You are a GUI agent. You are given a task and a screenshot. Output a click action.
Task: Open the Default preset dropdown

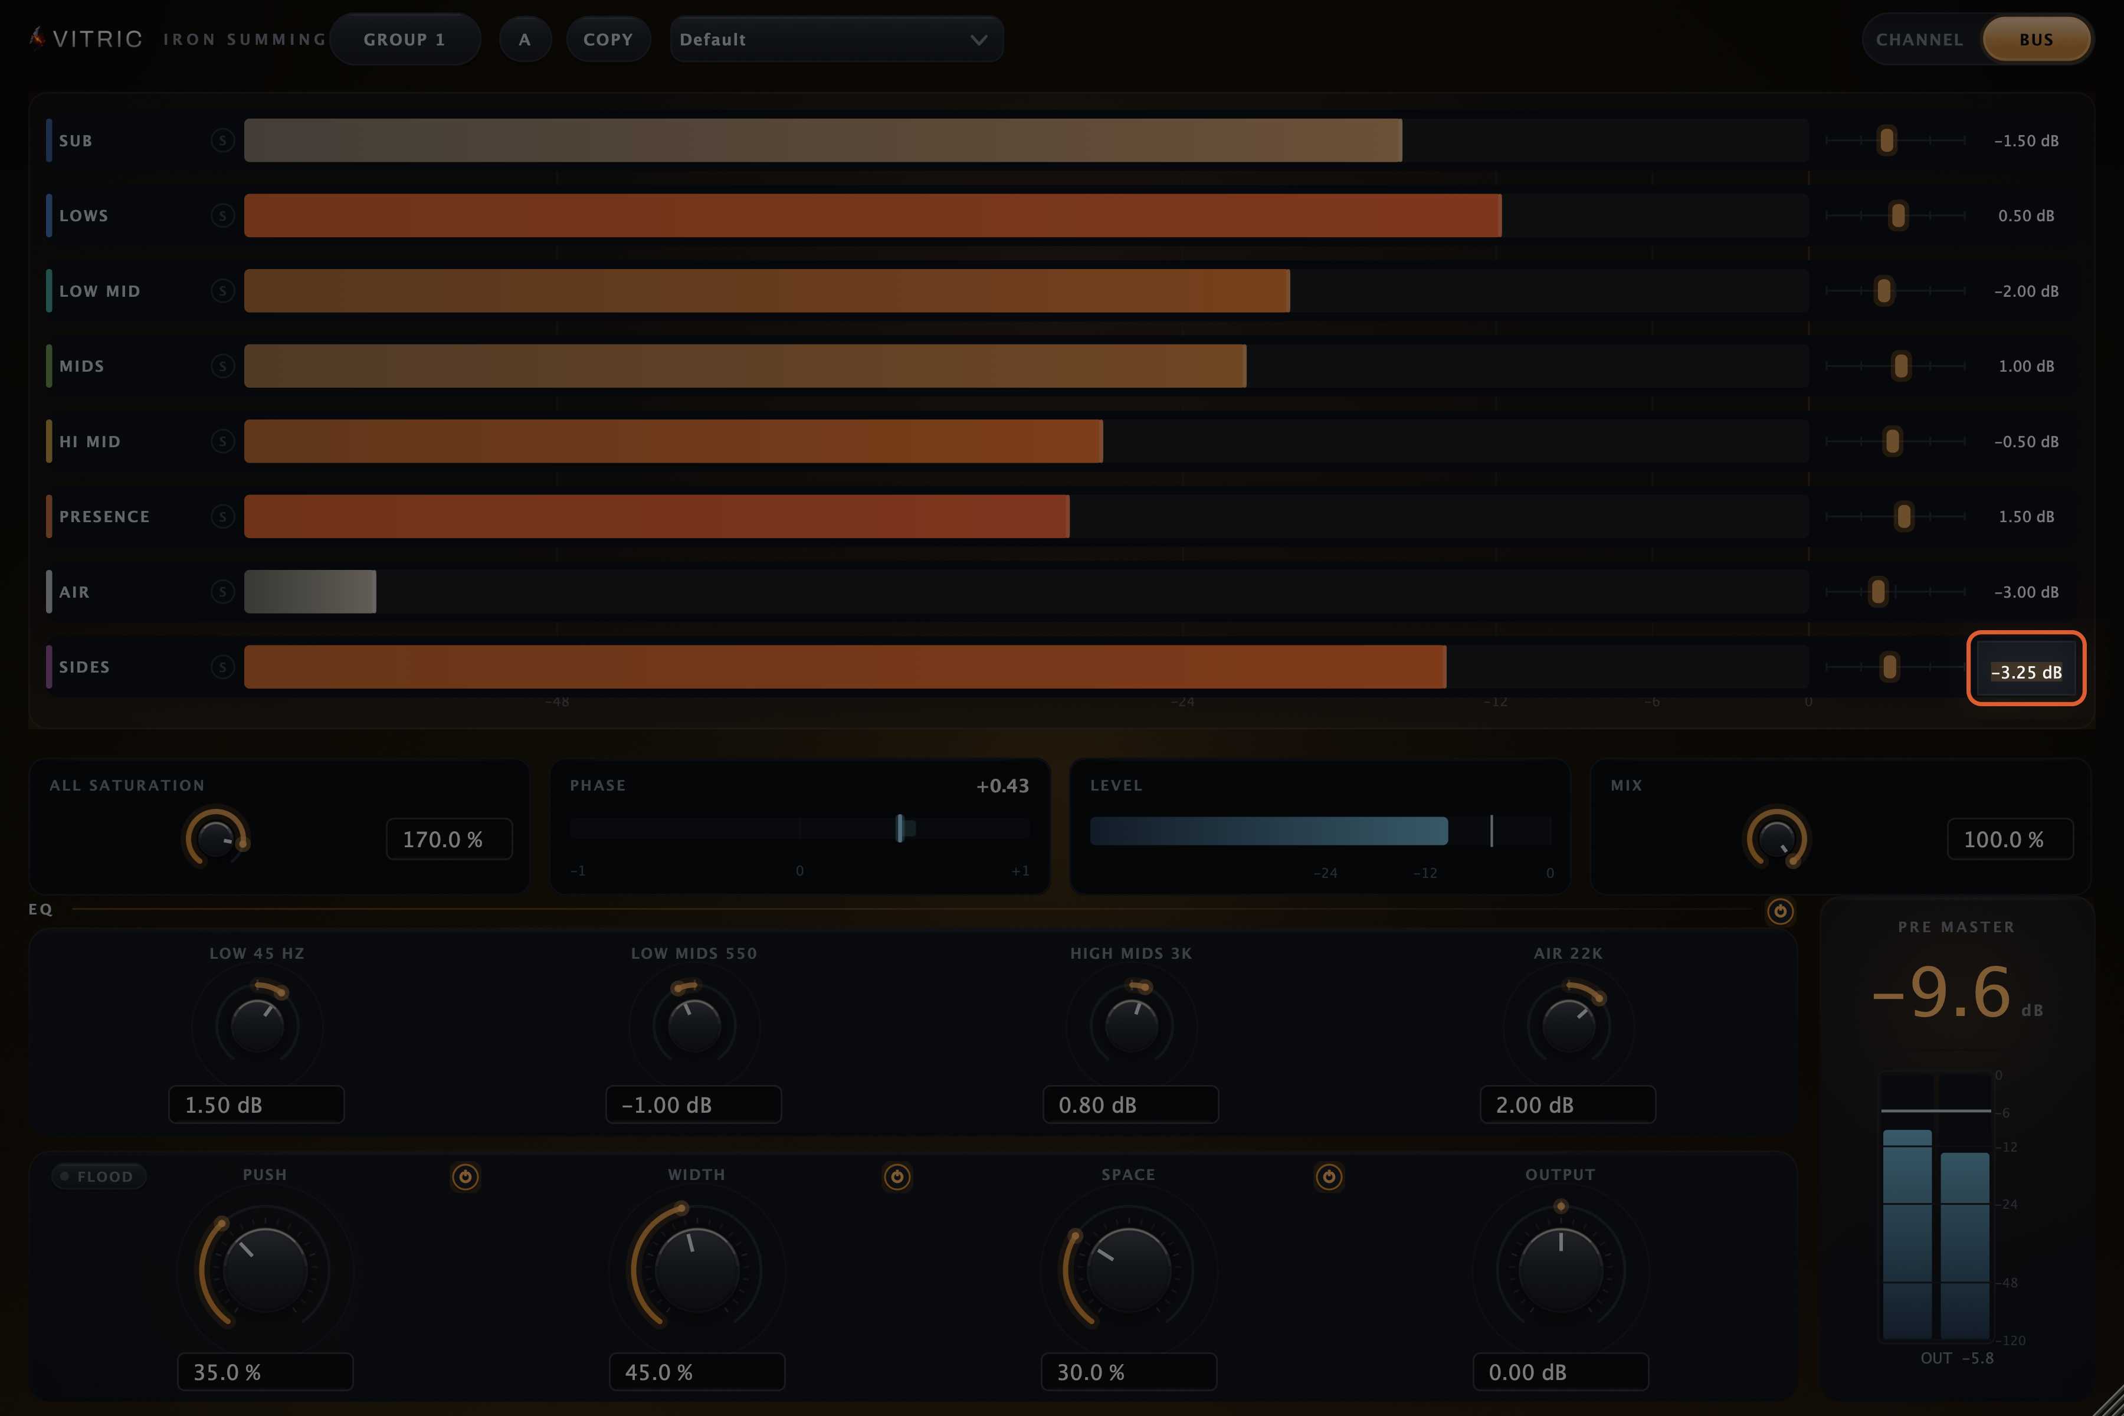(x=836, y=40)
